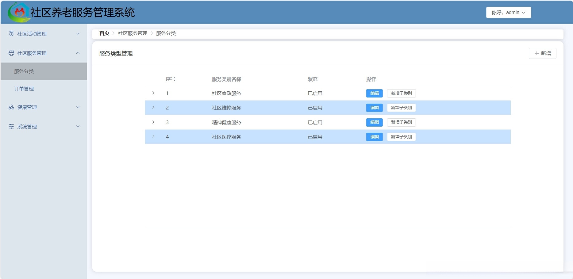Add subcategory to 社区维修服务
This screenshot has height=279, width=573.
tap(401, 108)
